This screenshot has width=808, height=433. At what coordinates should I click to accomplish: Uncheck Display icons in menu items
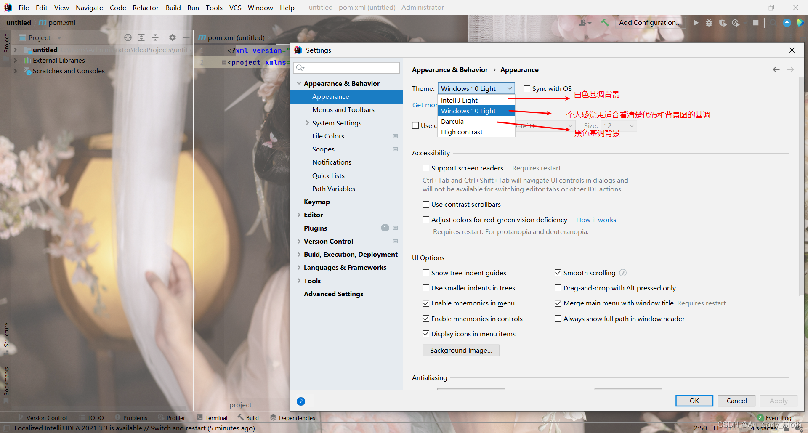(x=426, y=334)
